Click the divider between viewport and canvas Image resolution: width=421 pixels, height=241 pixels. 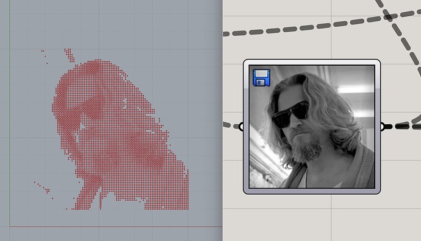coord(223,120)
